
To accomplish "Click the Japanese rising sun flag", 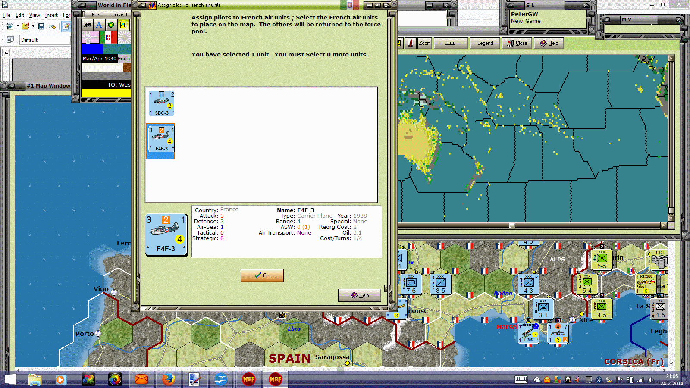I will point(124,38).
